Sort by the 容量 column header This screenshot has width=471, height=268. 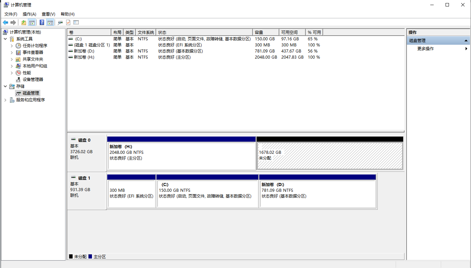point(266,32)
